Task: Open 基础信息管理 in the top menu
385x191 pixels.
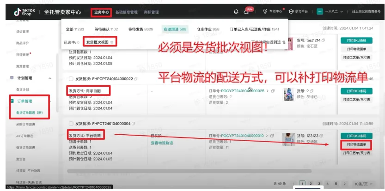Action: pyautogui.click(x=127, y=12)
